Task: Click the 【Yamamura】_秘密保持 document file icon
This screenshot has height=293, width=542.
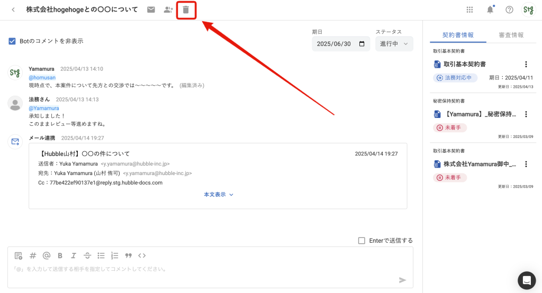Action: click(437, 114)
